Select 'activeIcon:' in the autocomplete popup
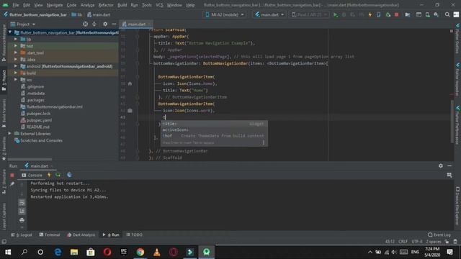The image size is (461, 259). coord(214,129)
